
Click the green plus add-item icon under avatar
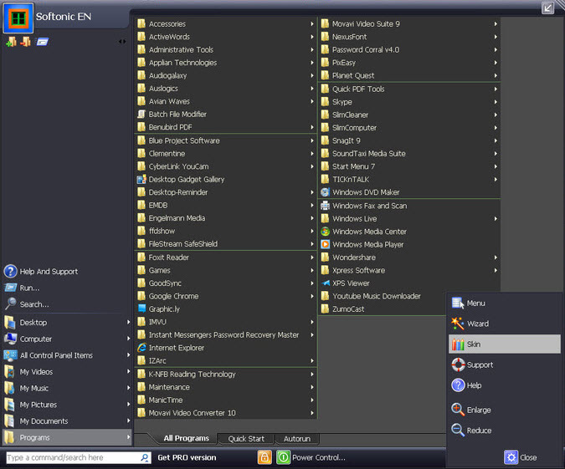tap(11, 42)
